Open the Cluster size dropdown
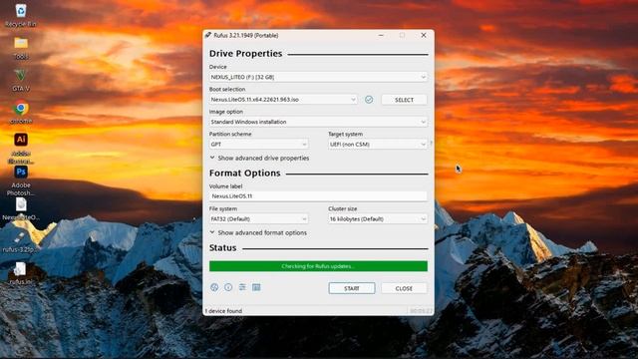Viewport: 638px width, 359px height. coord(378,219)
